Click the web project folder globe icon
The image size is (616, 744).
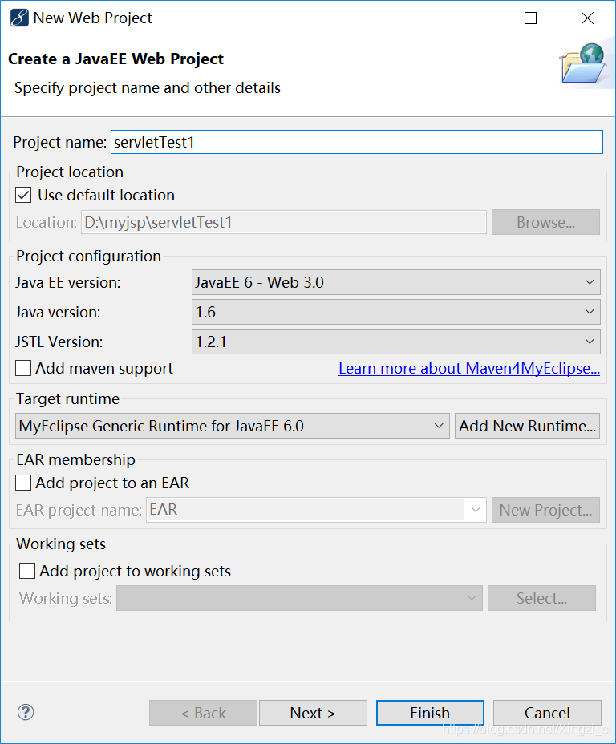coord(584,63)
